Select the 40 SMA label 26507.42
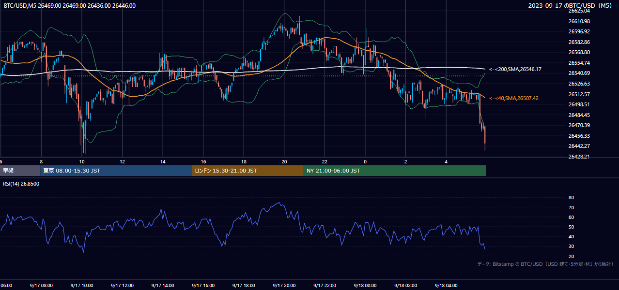Image resolution: width=619 pixels, height=290 pixels. 514,98
